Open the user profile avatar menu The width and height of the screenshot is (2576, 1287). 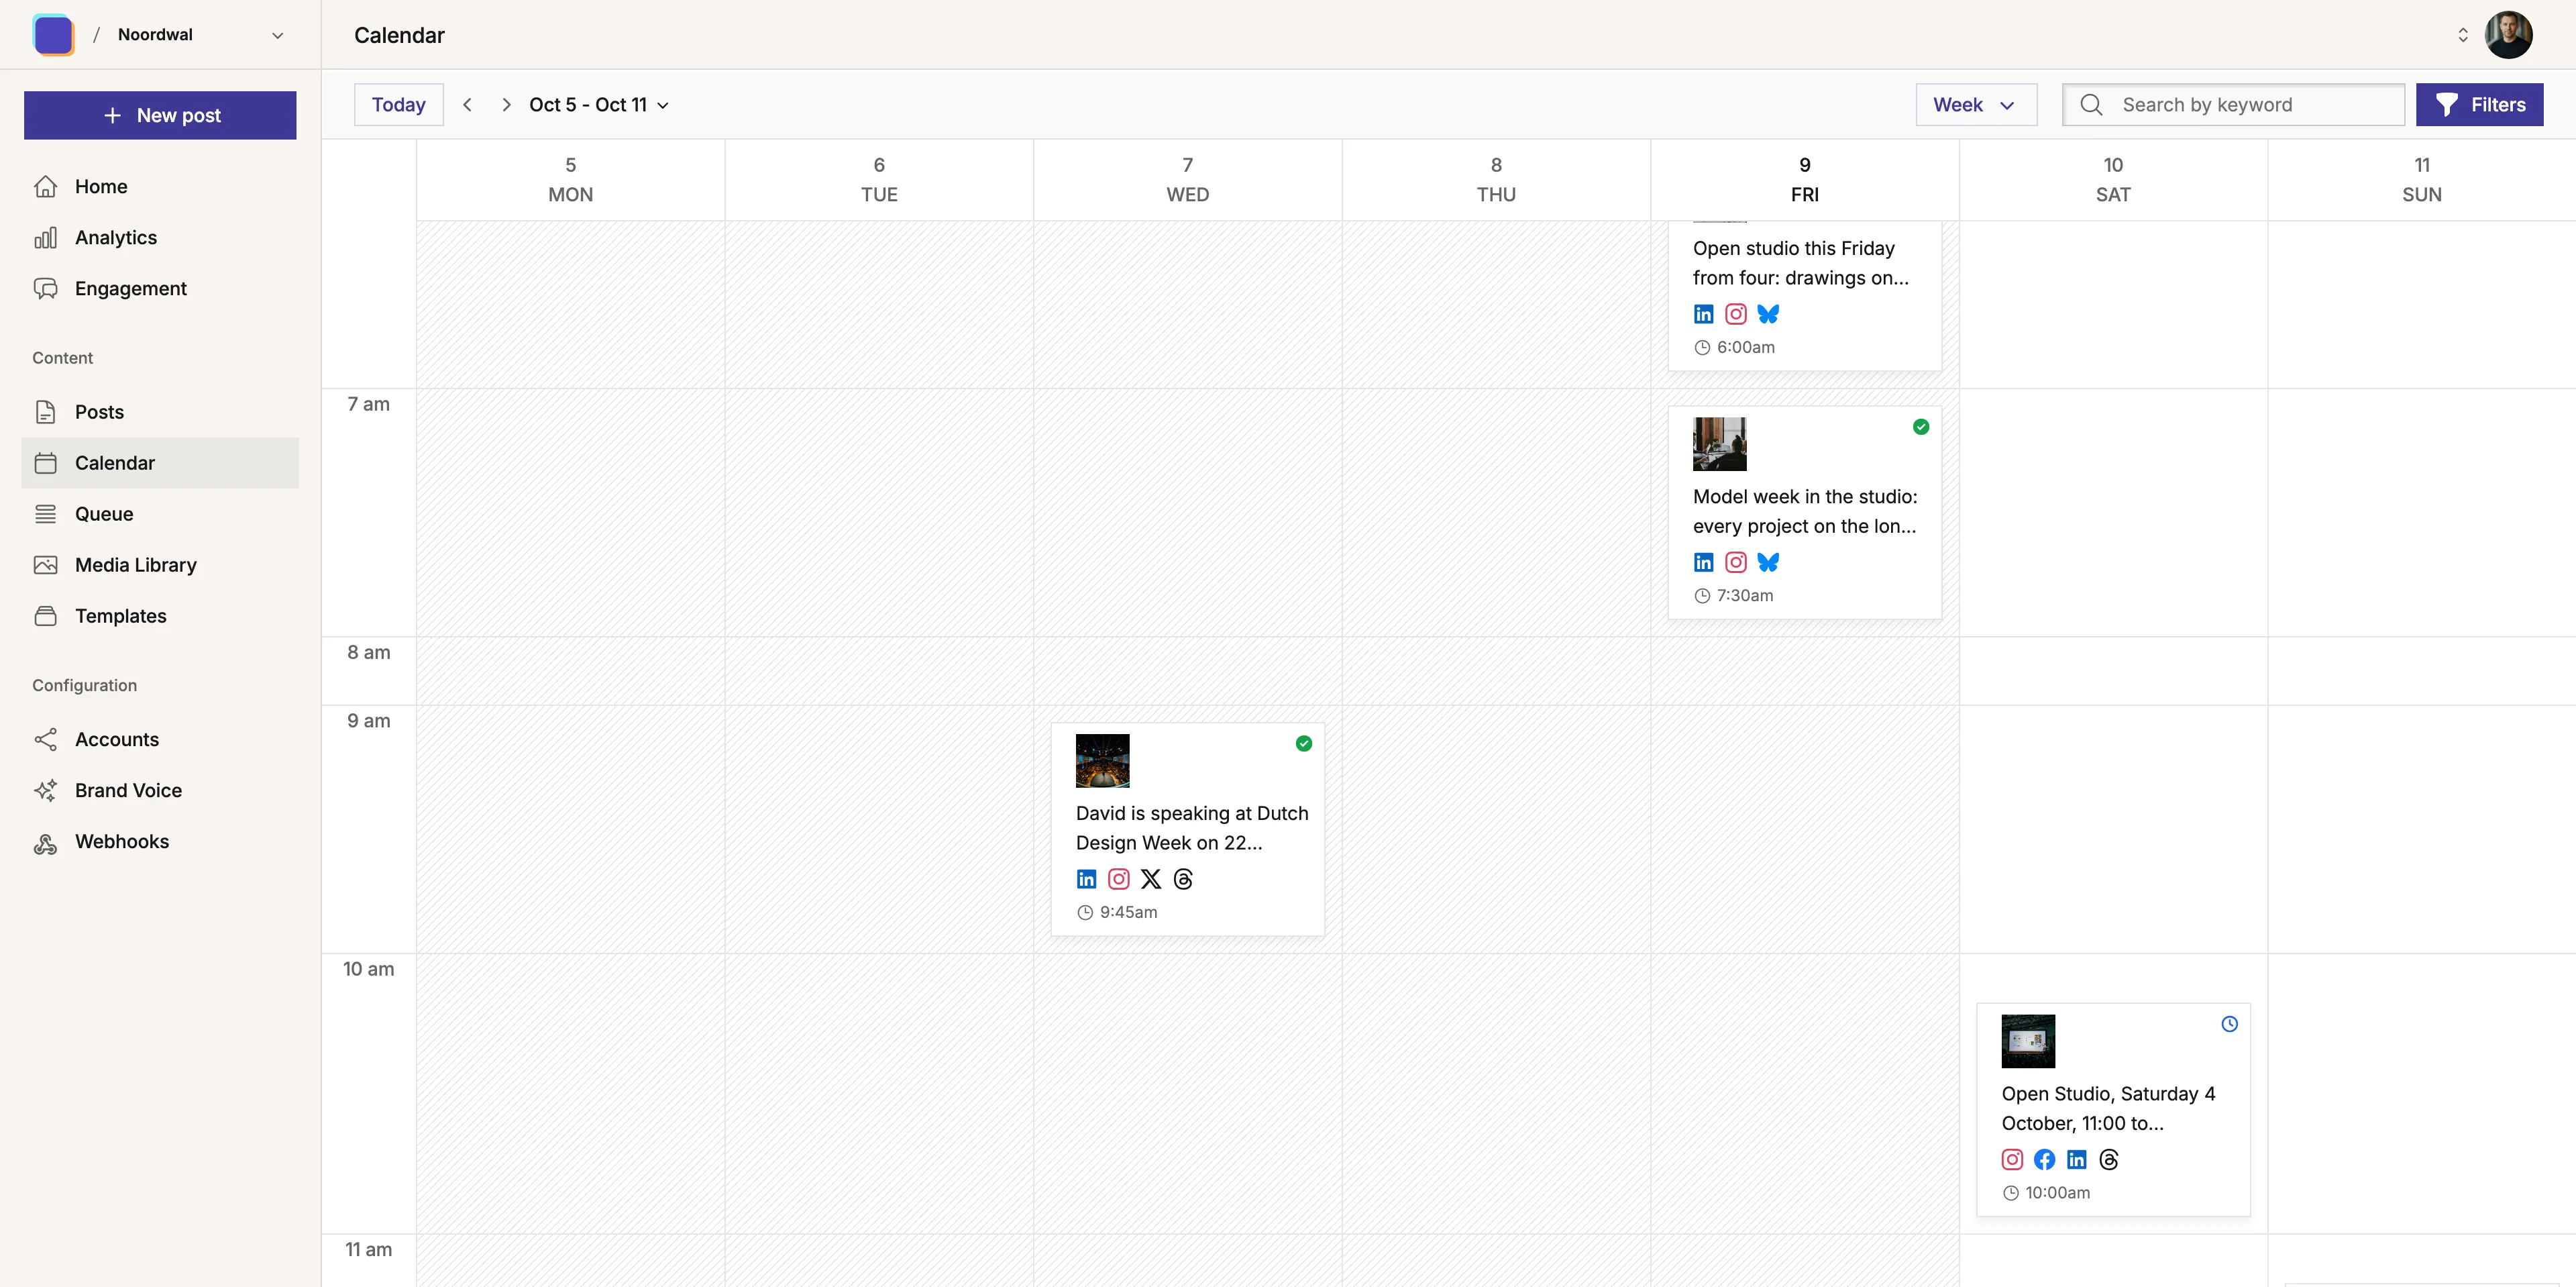[x=2508, y=35]
